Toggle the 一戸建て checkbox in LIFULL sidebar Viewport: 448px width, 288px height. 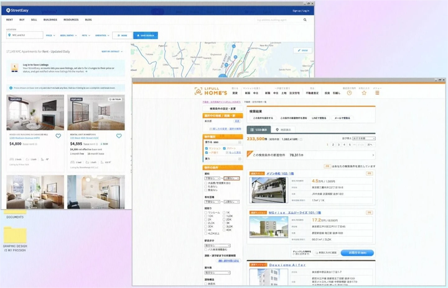[x=207, y=153]
